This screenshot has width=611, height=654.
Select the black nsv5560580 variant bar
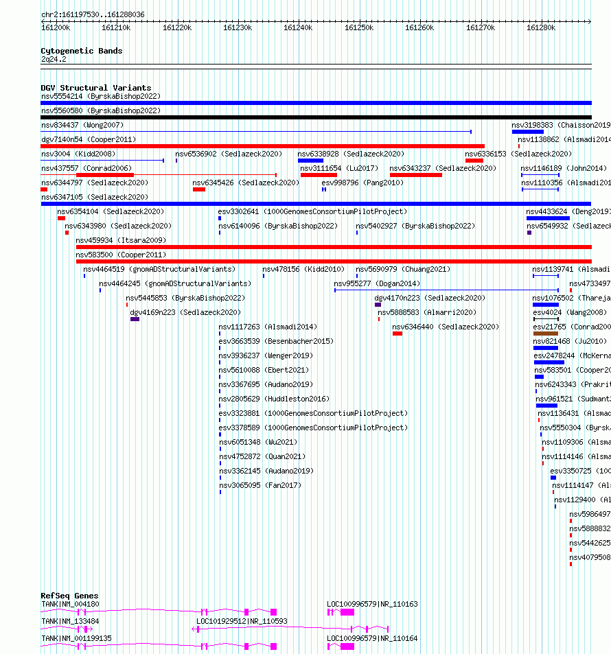pos(316,117)
